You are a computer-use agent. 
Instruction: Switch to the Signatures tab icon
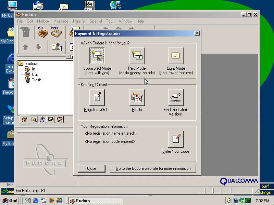click(42, 119)
